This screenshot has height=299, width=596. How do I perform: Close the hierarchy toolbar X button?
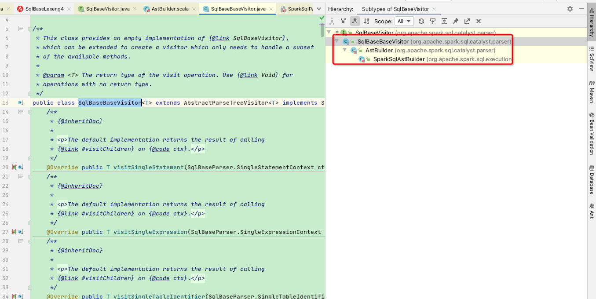point(479,21)
